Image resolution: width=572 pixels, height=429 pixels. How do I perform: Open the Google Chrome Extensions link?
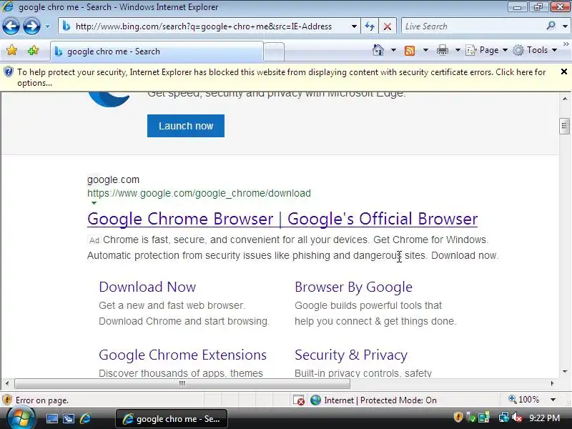182,355
